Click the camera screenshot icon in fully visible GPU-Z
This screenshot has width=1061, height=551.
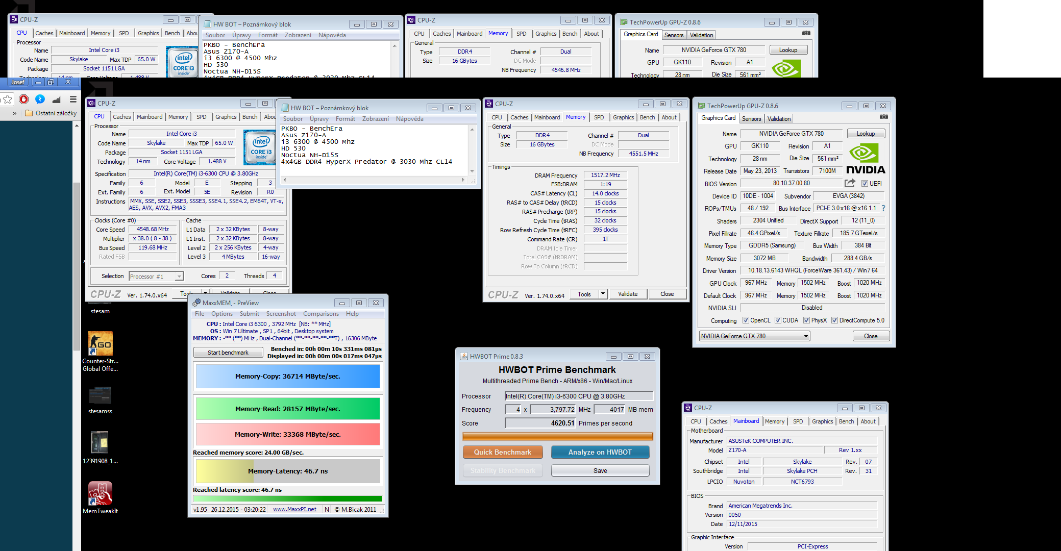(x=883, y=117)
